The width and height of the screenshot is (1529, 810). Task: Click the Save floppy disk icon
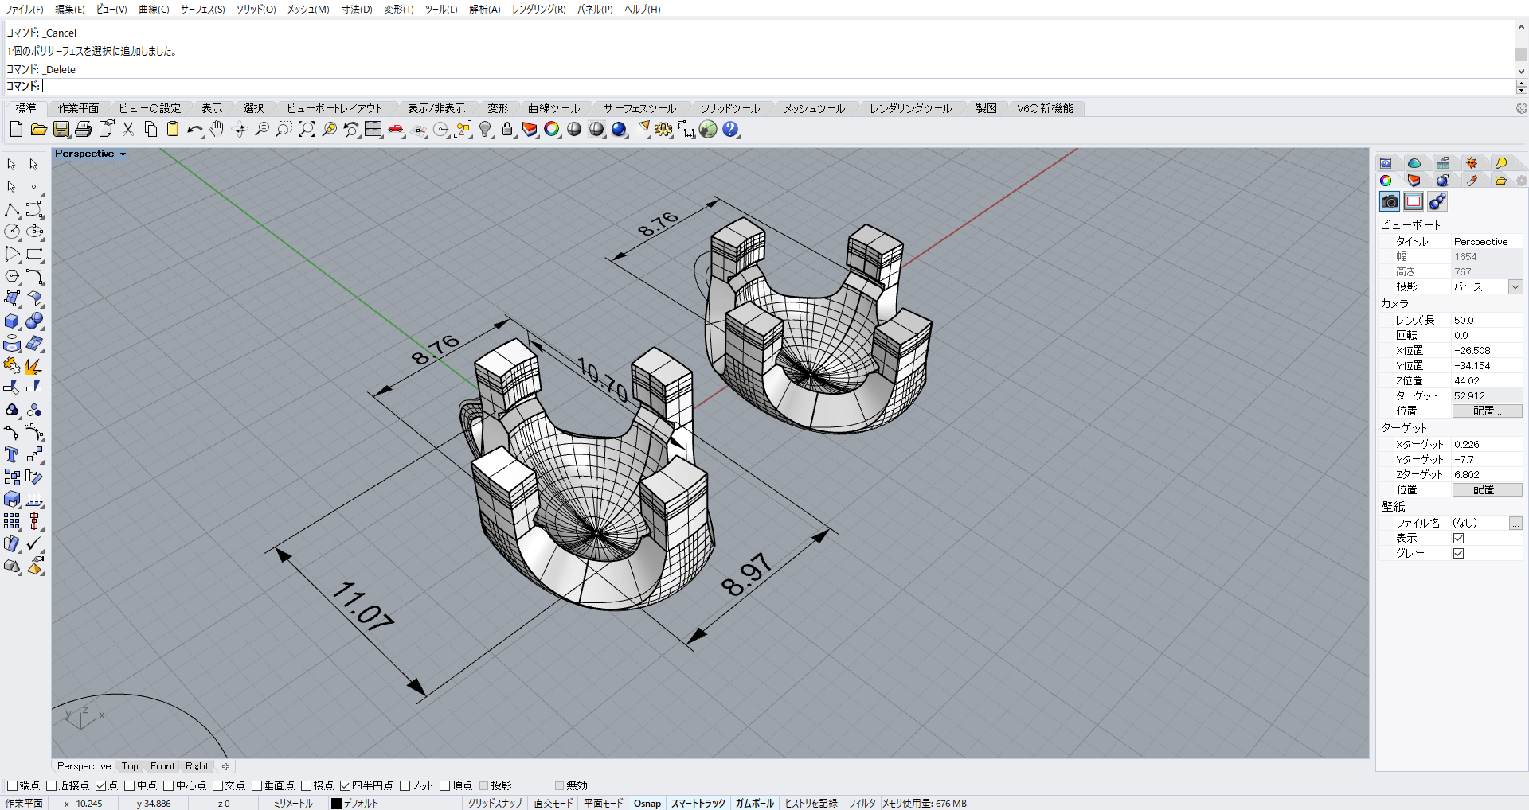61,129
